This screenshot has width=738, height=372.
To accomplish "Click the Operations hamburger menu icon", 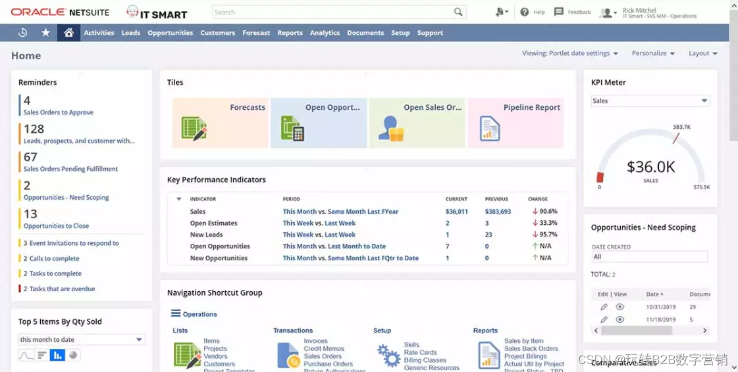I will point(176,314).
